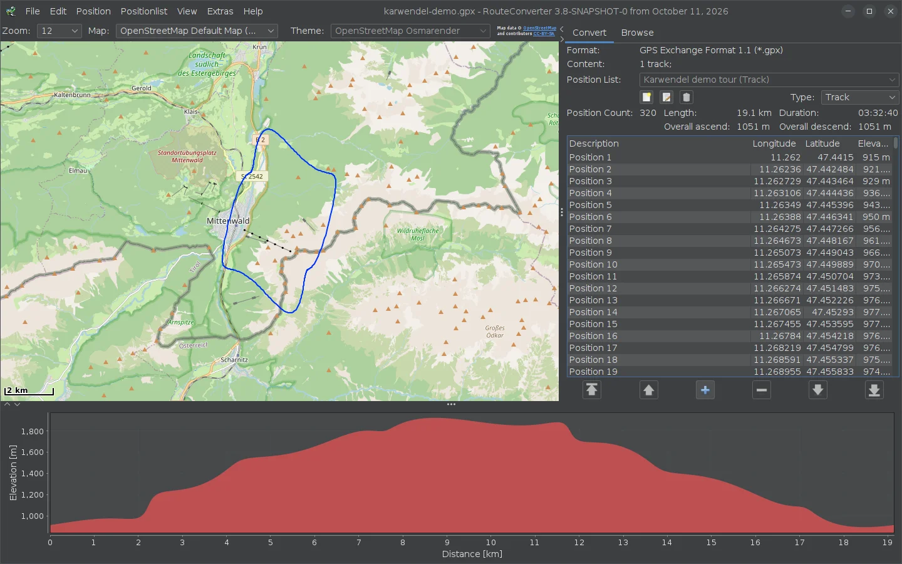
Task: Add a new position with plus button
Action: [705, 390]
